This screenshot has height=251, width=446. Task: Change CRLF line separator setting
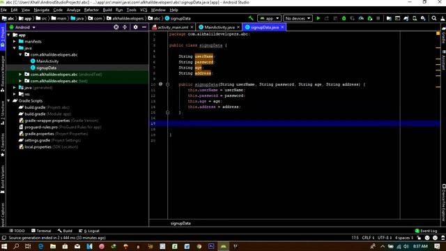coord(368,238)
